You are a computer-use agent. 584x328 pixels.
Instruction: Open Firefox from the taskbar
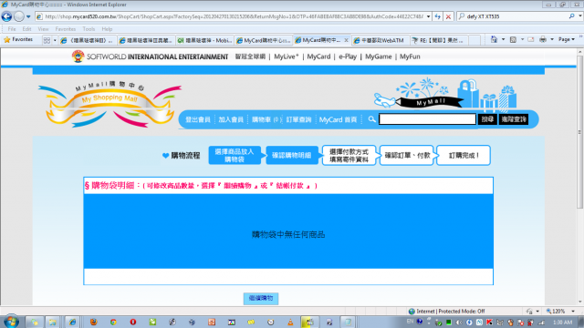click(x=93, y=322)
